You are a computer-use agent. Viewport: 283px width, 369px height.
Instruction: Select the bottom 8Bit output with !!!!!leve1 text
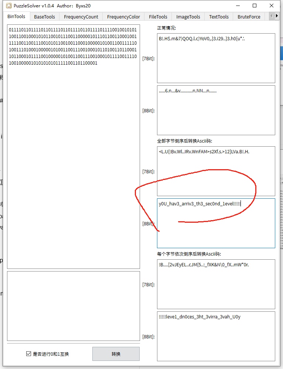tap(216, 336)
